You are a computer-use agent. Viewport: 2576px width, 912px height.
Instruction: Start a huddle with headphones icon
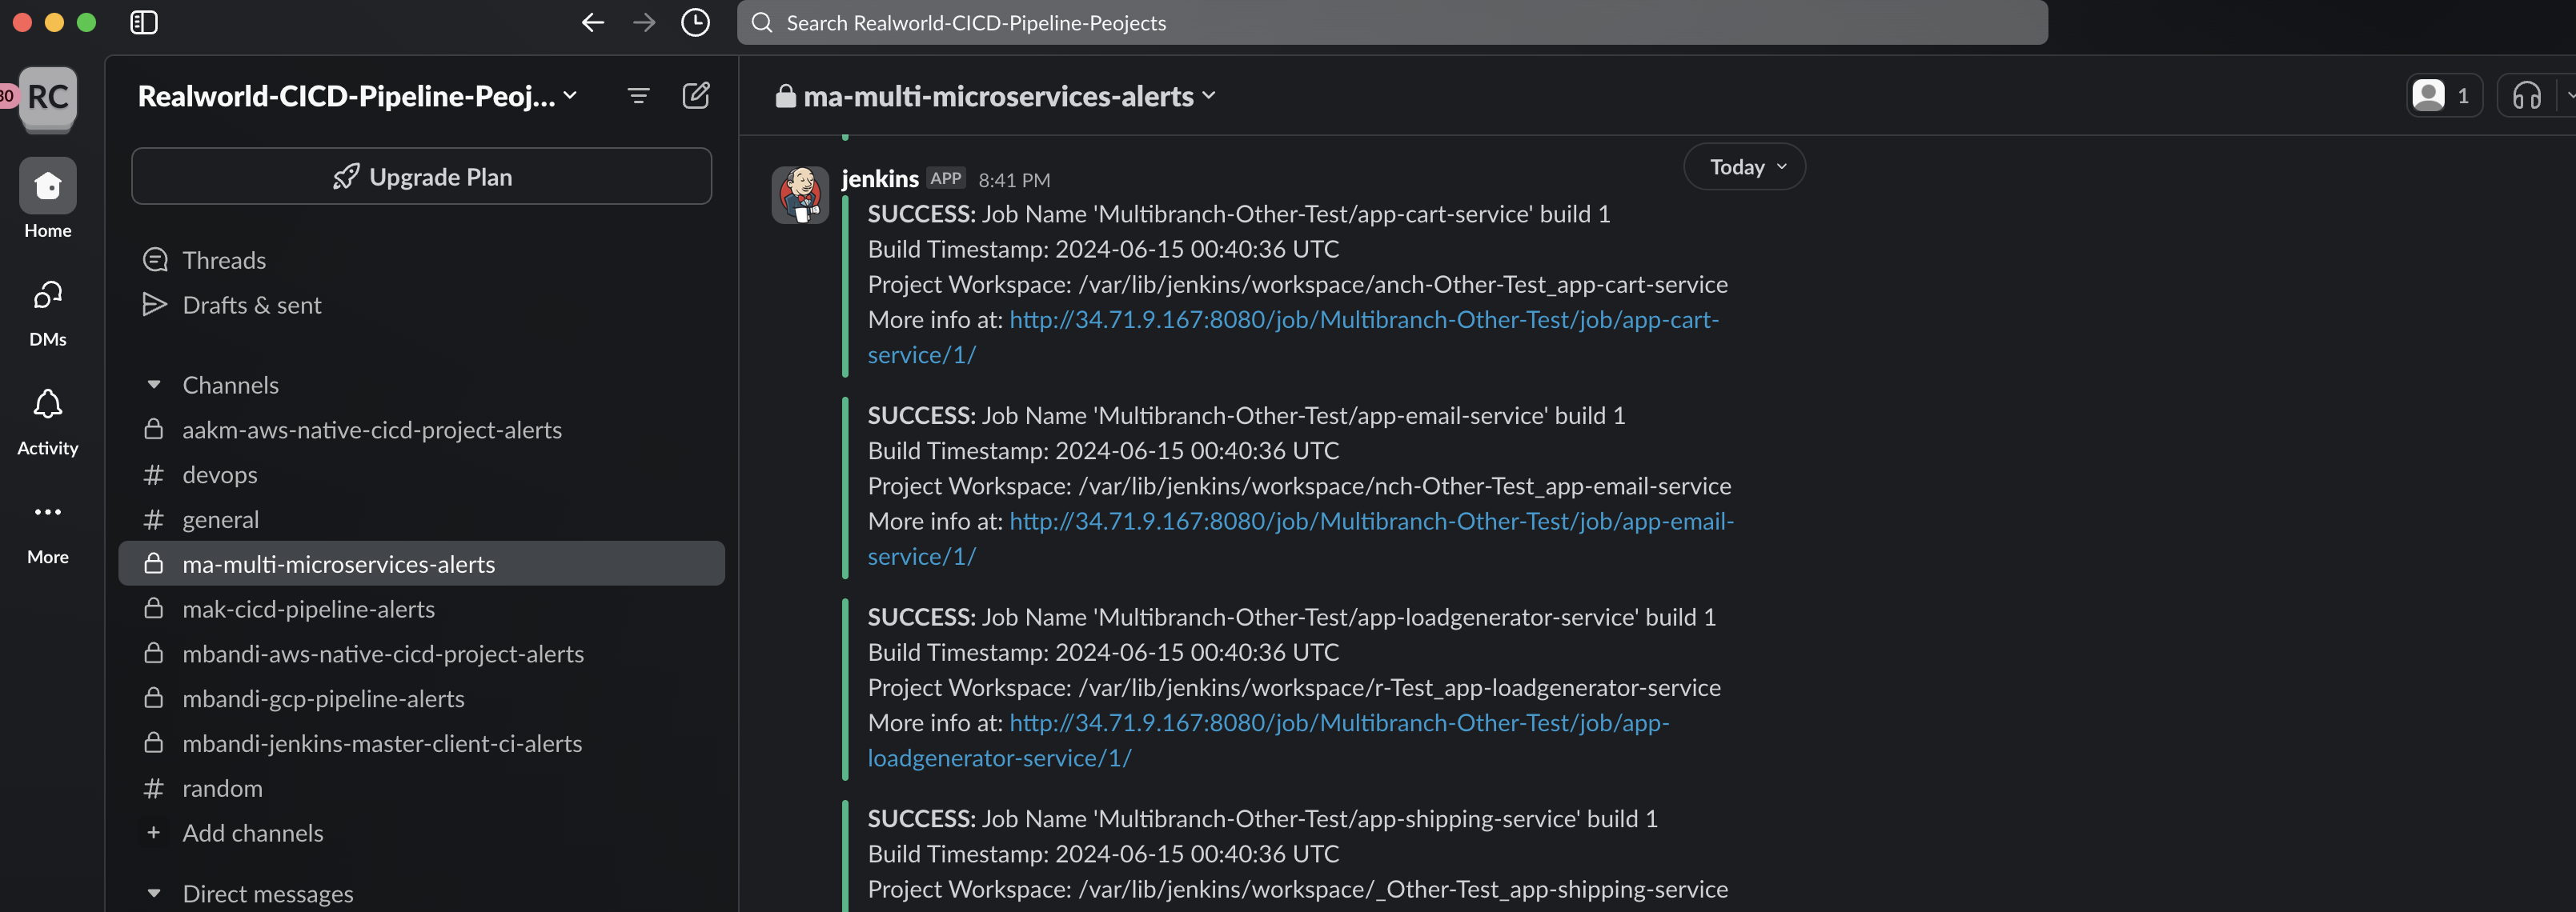(x=2526, y=96)
